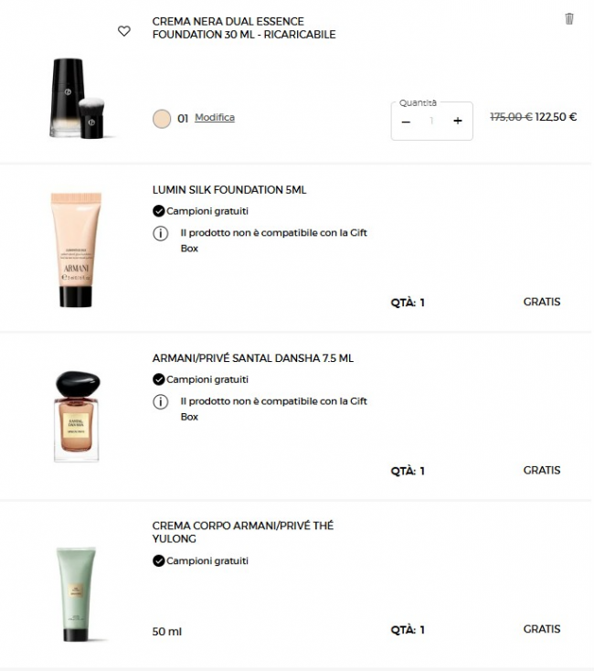Open Crema Corpo Armani/Privé Thé Yulong title
Screen dimensions: 594x671
(243, 532)
